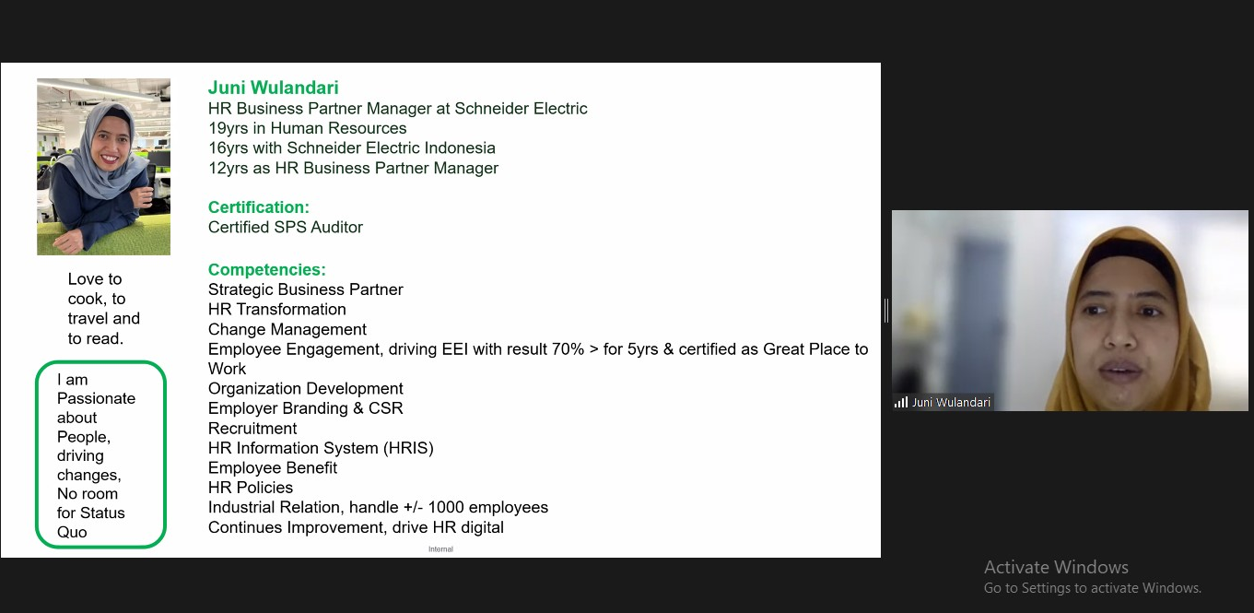Click the "Juni Wulandari" name tag on video
Viewport: 1254px width, 613px height.
[x=951, y=403]
